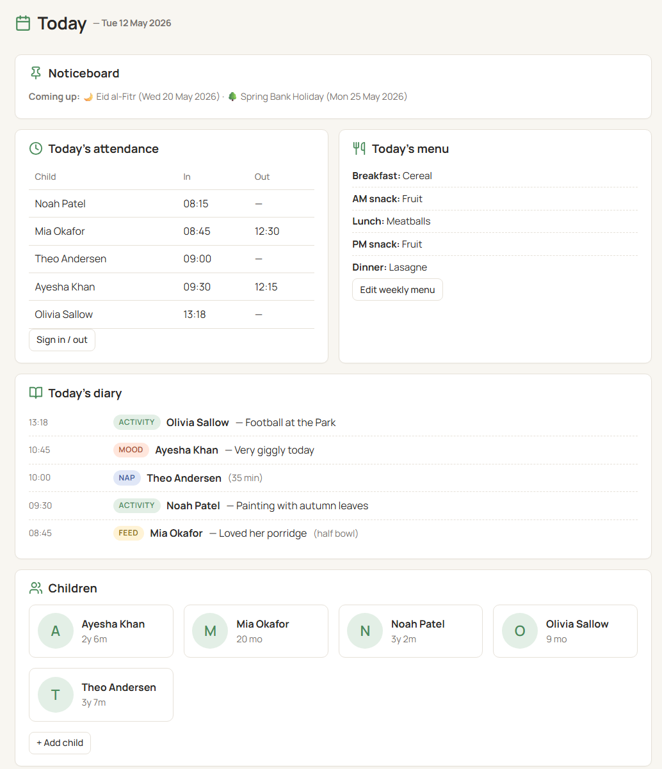Click the Spring Bank Holiday notice text
This screenshot has height=769, width=662.
[x=324, y=97]
